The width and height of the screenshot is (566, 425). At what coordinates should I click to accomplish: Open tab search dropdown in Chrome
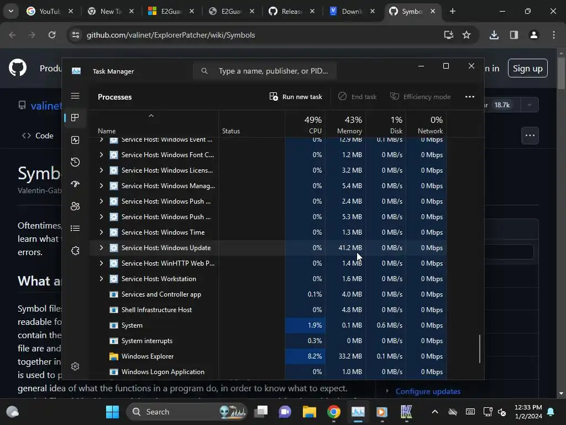coord(11,11)
